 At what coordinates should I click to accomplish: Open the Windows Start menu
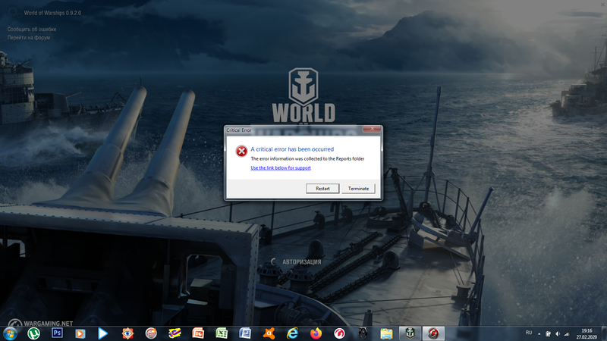10,333
